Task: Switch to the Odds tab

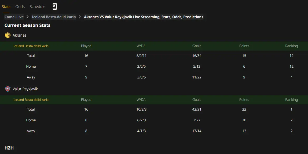Action: 20,7
